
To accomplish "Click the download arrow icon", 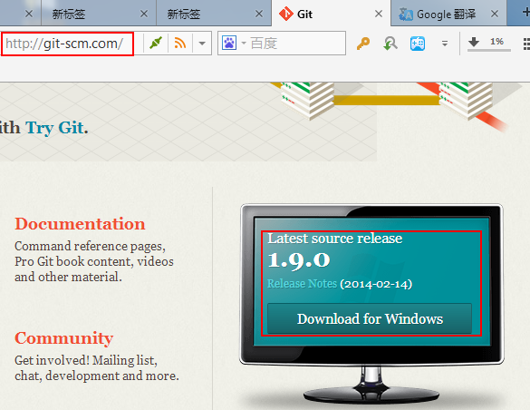I will pos(474,42).
